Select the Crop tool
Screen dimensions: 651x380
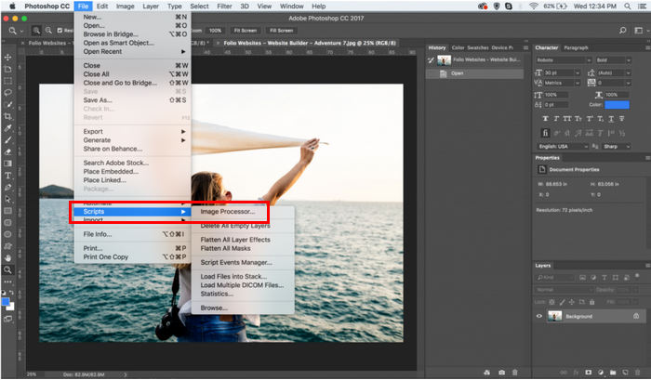click(7, 115)
